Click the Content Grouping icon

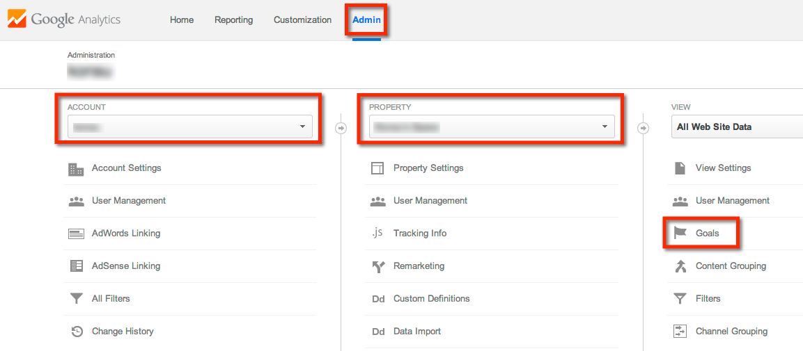coord(680,266)
